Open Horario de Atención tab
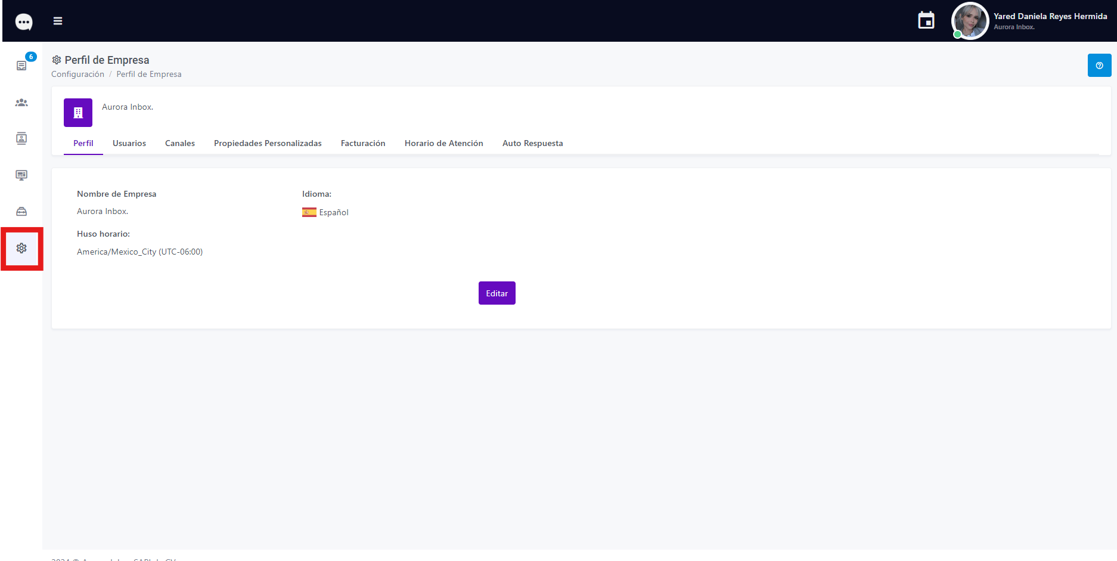 [x=444, y=143]
